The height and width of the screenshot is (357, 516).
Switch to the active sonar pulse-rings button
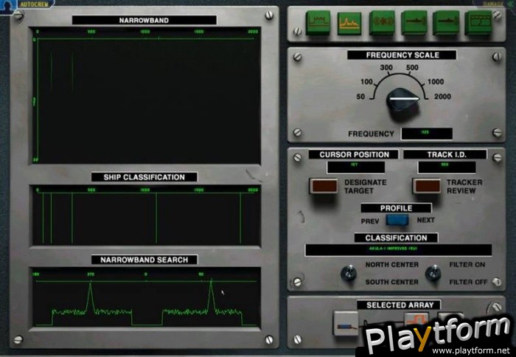point(382,22)
